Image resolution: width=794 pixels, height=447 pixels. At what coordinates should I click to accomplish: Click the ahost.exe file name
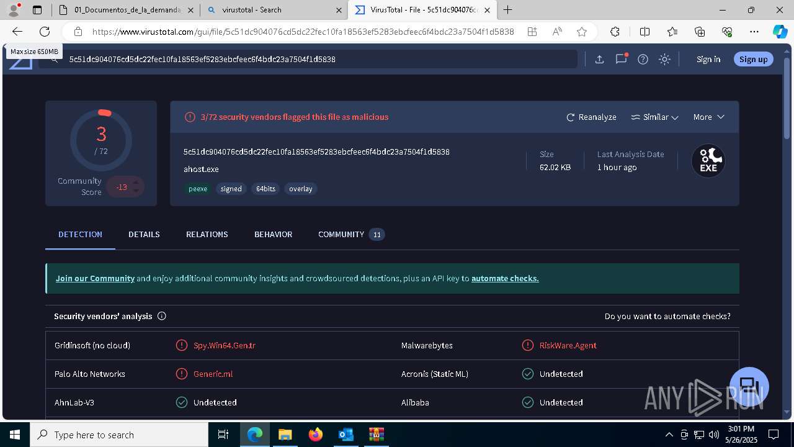[201, 169]
